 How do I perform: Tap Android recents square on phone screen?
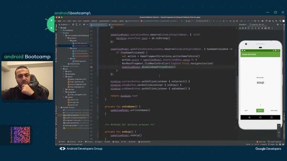271,117
